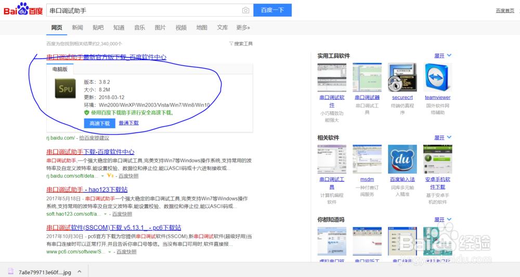This screenshot has height=277, width=520.
Task: Click the camera image-search icon
Action: (245, 10)
